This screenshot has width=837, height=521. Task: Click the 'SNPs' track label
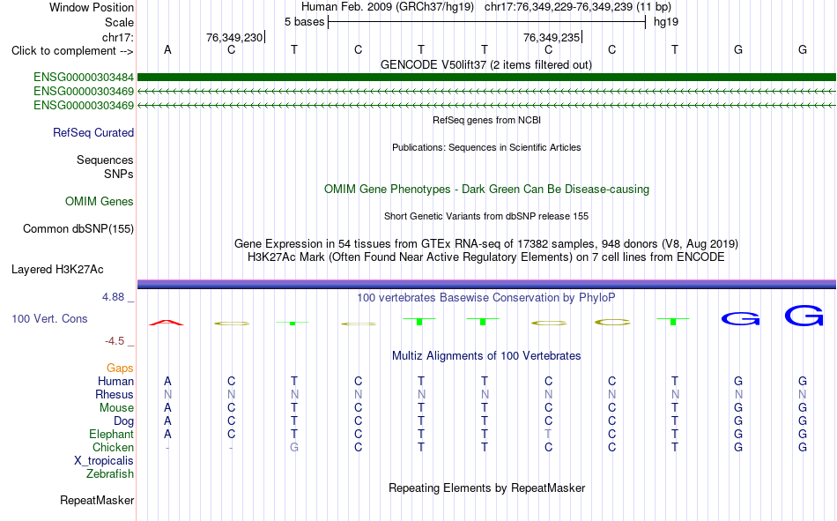(119, 175)
